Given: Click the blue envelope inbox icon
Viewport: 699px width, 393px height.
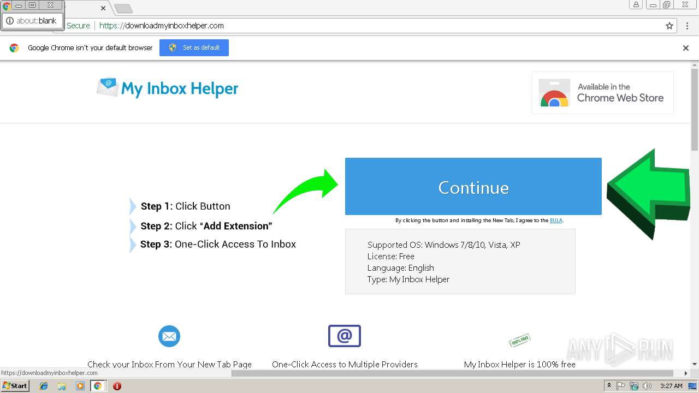Looking at the screenshot, I should tap(169, 336).
